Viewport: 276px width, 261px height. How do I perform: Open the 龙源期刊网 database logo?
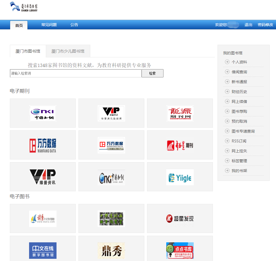point(180,113)
